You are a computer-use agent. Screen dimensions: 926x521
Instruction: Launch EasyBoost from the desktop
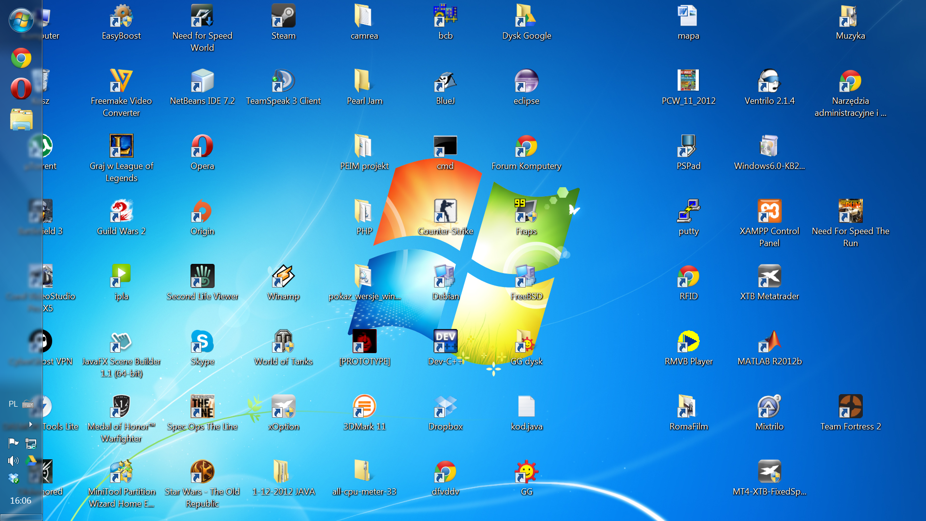121,22
